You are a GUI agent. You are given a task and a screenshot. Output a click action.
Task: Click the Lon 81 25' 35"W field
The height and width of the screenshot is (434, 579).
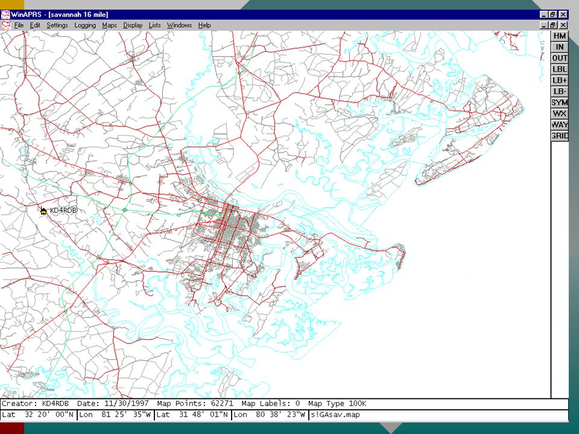click(x=116, y=415)
